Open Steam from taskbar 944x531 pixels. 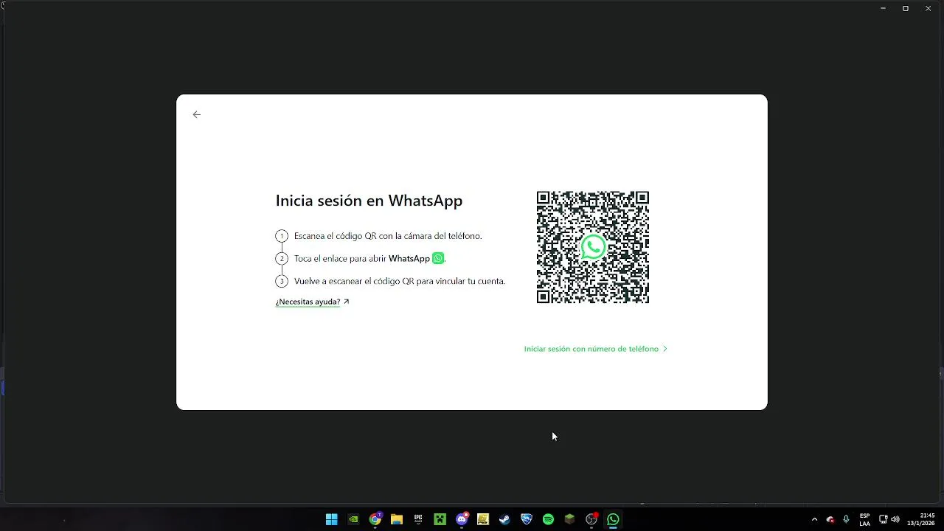[504, 519]
